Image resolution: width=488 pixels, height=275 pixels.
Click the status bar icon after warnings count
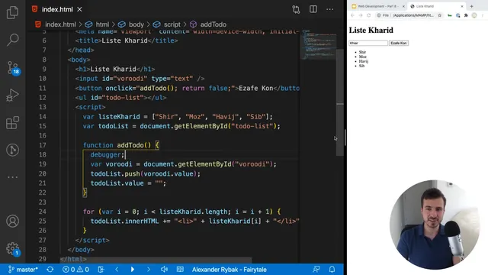[x=101, y=270]
